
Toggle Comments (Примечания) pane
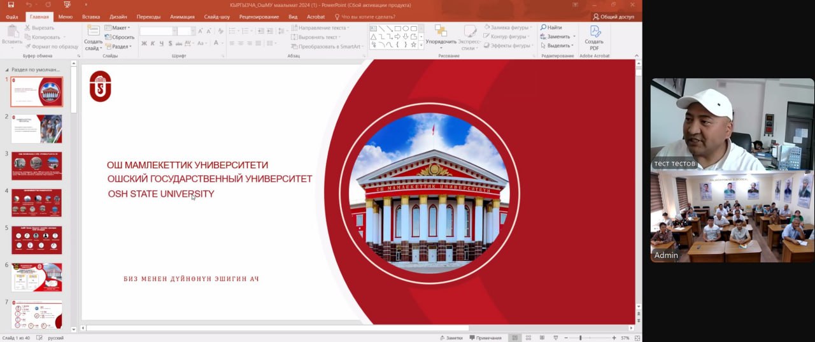click(485, 338)
